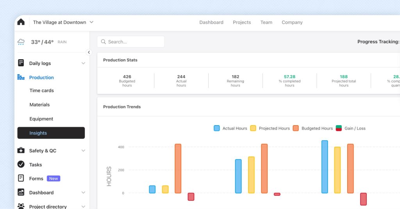This screenshot has width=400, height=209.
Task: Click the Forms document icon
Action: point(21,178)
